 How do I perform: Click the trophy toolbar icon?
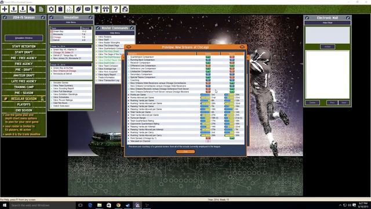point(97,9)
